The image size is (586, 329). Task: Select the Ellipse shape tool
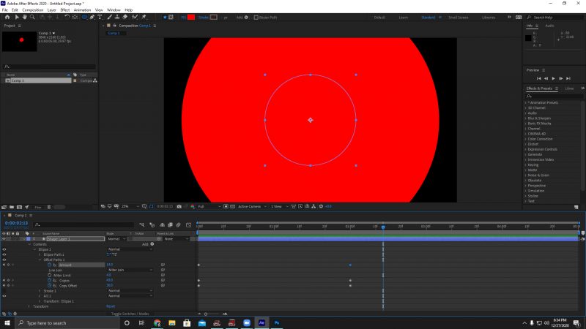point(84,17)
